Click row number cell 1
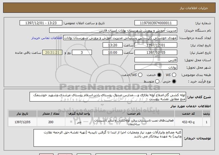Screen dimensions: 219x155 click(x=206, y=122)
